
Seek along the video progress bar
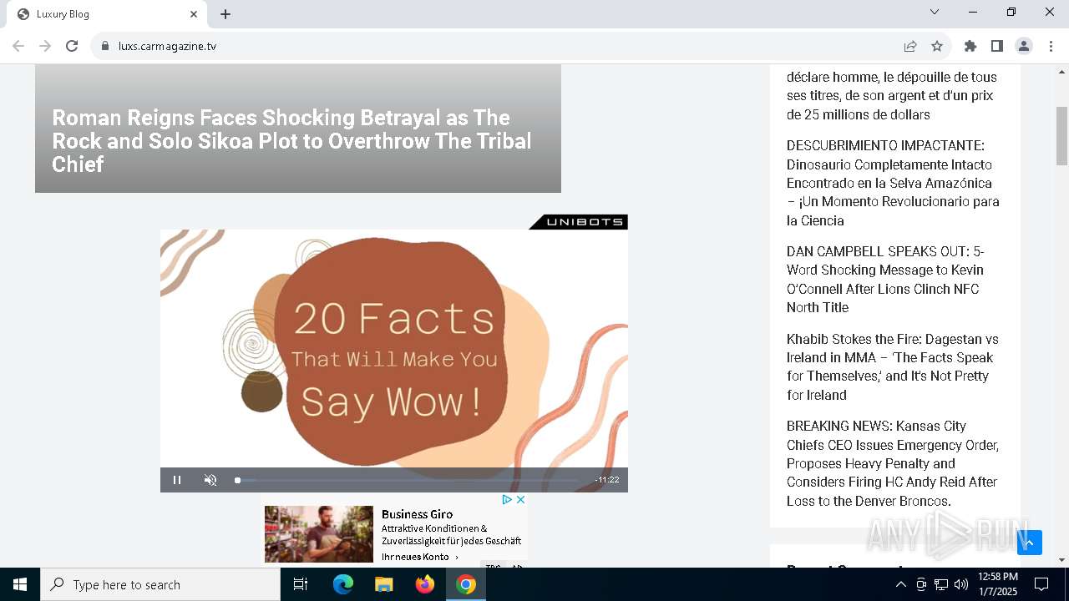click(408, 480)
